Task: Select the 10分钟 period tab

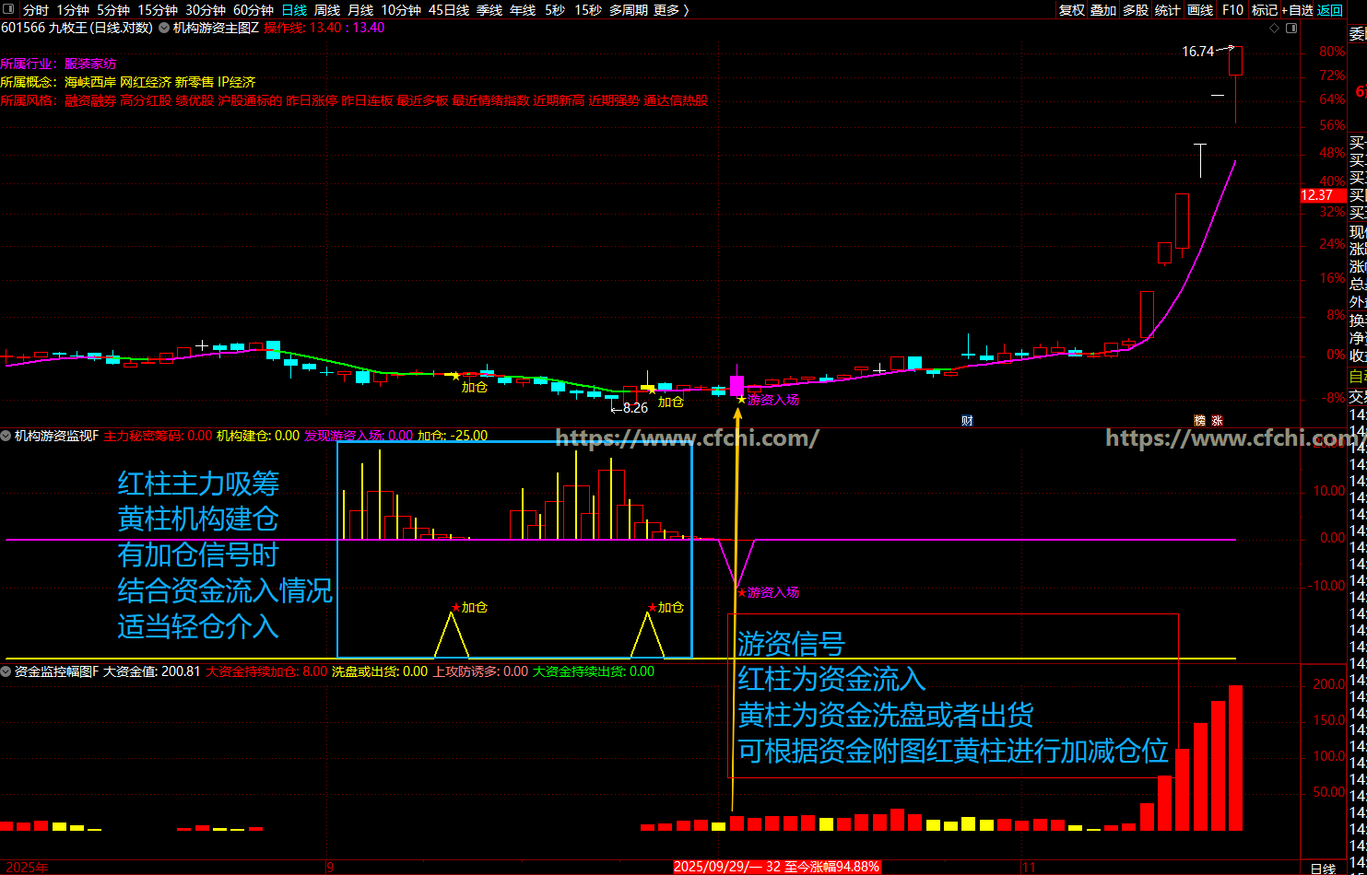Action: 401,10
